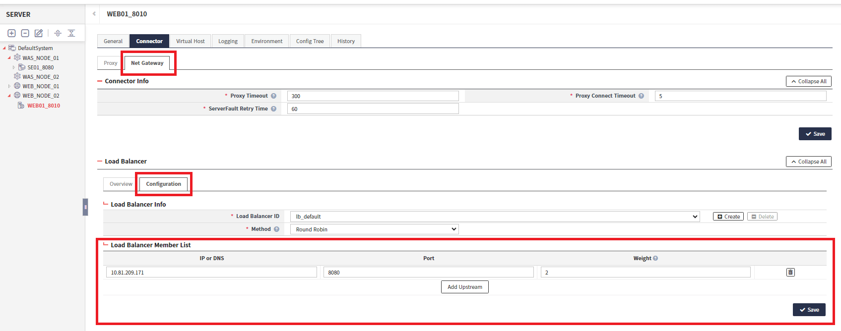Expand the SE01_8080 tree node
841x331 pixels.
click(x=14, y=67)
